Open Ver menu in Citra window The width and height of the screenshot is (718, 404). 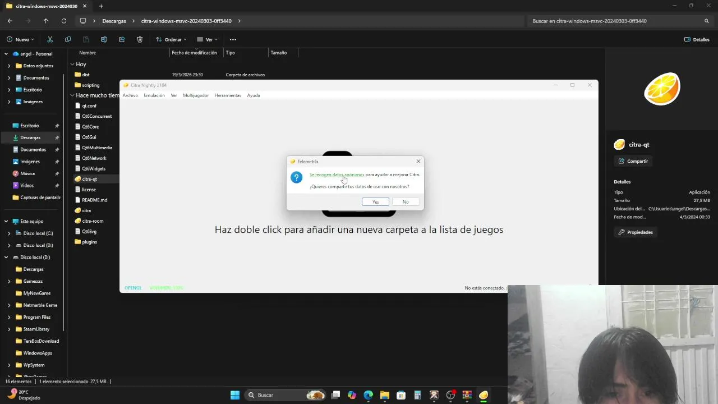click(x=174, y=95)
